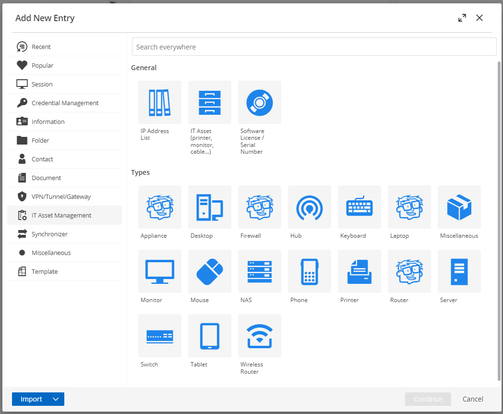The width and height of the screenshot is (503, 414).
Task: Select the Mouse asset type icon
Action: tap(210, 271)
